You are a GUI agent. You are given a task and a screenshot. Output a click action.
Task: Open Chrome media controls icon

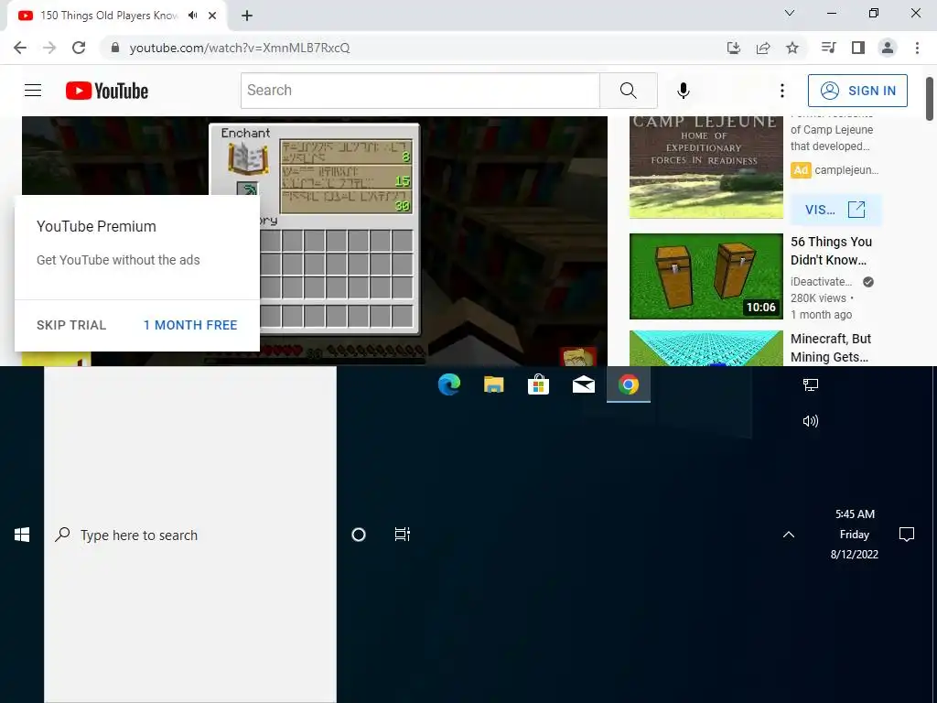pyautogui.click(x=828, y=48)
